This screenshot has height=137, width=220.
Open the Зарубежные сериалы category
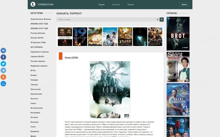coord(40,52)
